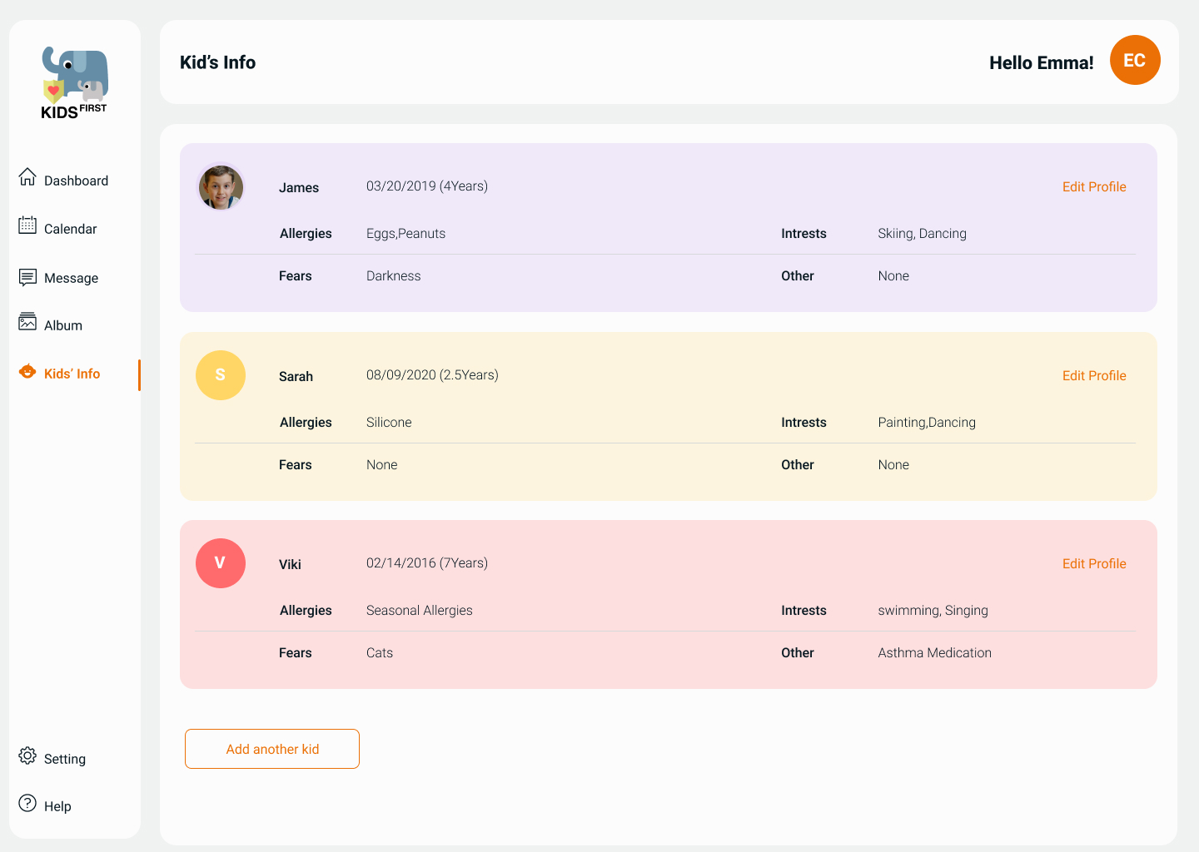Click the Add another kid button

click(272, 749)
